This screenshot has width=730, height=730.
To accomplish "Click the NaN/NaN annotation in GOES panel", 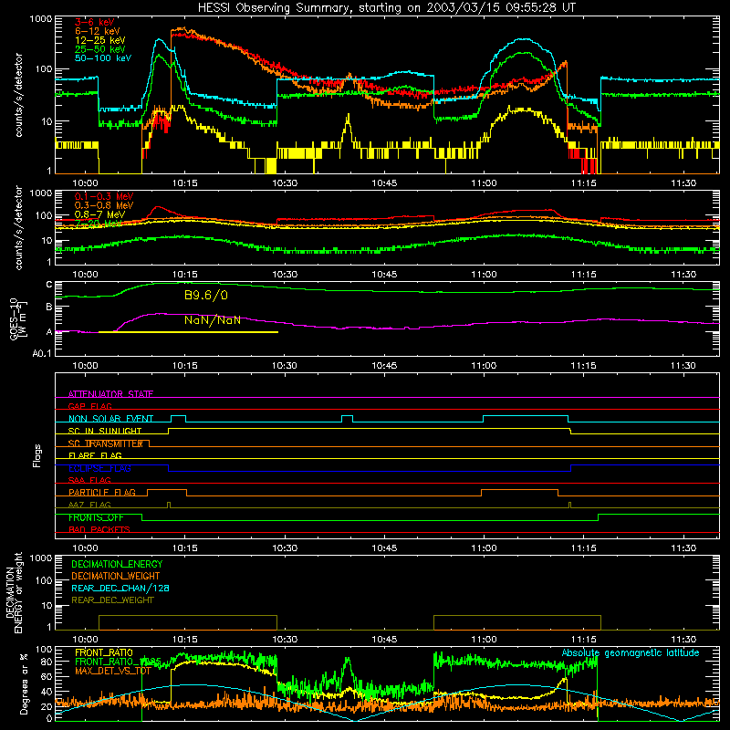I will point(213,320).
